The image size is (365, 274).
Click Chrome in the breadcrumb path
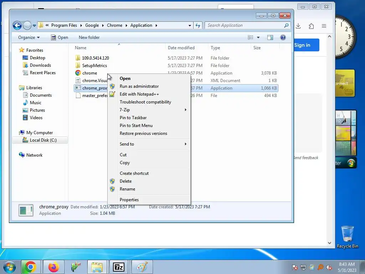point(114,25)
